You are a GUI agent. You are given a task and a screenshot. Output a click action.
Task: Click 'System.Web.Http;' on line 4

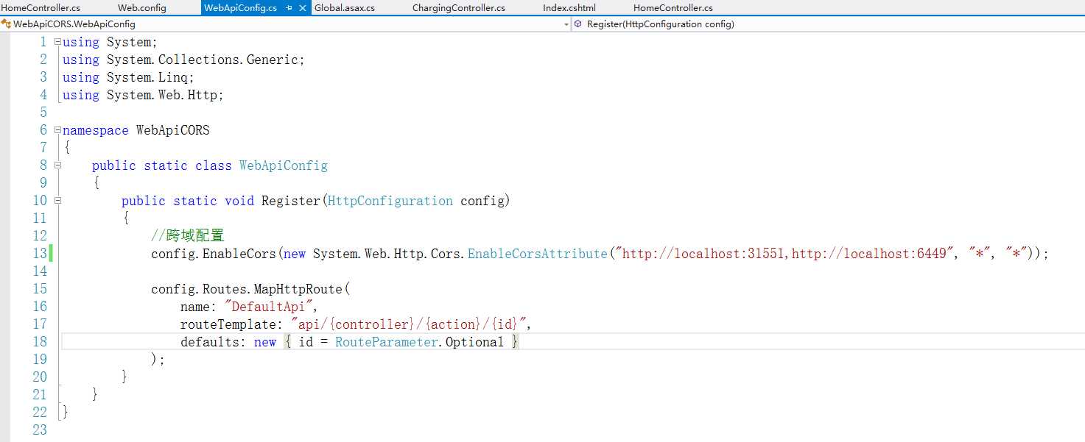[165, 95]
